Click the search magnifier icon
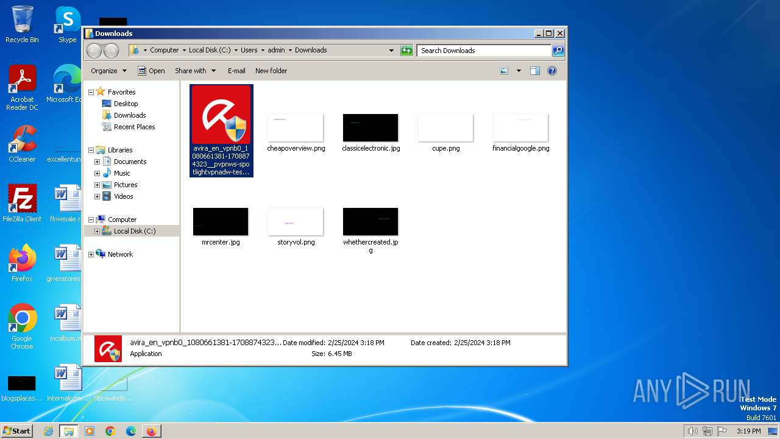The height and width of the screenshot is (439, 780). click(x=558, y=51)
